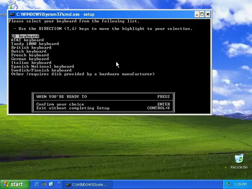Select AT&T keyboard entry

point(27,40)
